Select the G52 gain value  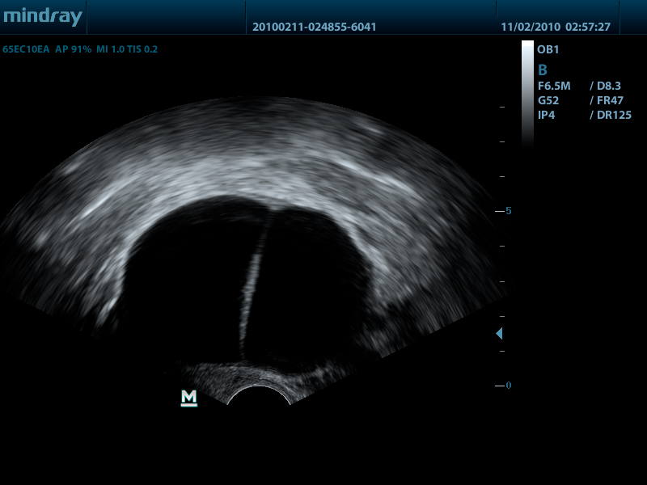[x=548, y=100]
